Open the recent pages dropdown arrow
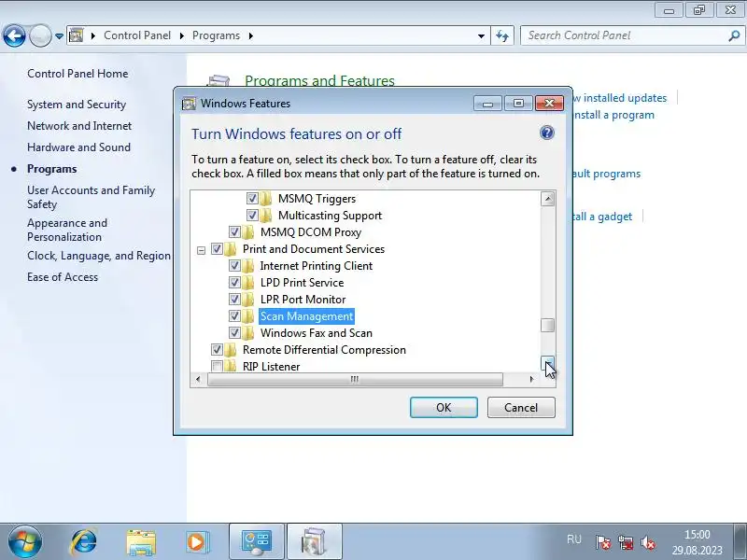Image resolution: width=747 pixels, height=560 pixels. tap(59, 36)
